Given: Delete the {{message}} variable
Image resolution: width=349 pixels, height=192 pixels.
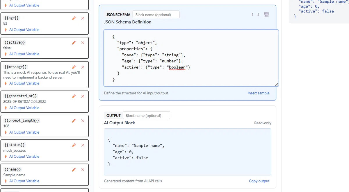Looking at the screenshot, I should (83, 67).
